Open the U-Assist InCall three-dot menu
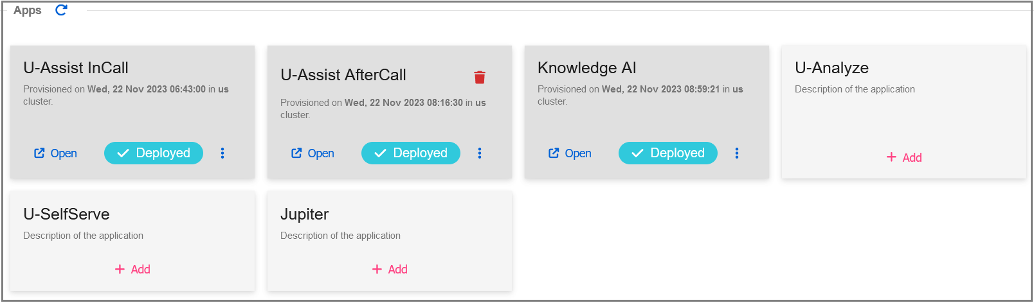 tap(222, 153)
